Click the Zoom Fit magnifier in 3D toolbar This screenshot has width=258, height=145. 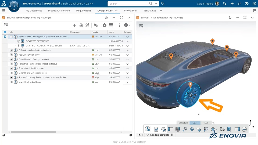185,129
